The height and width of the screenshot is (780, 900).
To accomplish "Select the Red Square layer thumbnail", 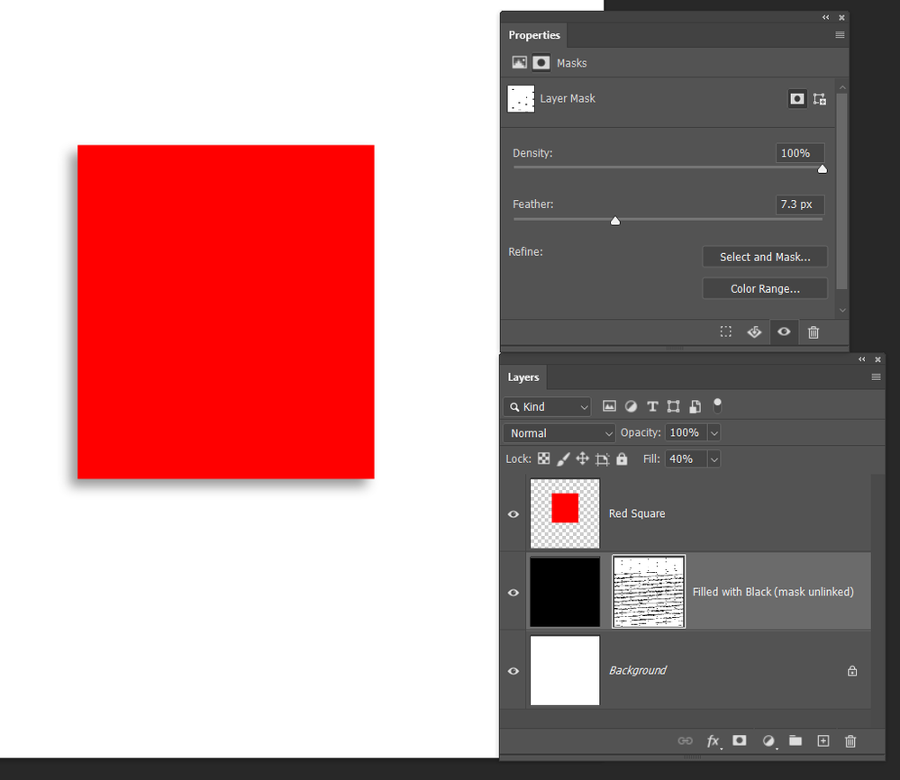I will 565,513.
